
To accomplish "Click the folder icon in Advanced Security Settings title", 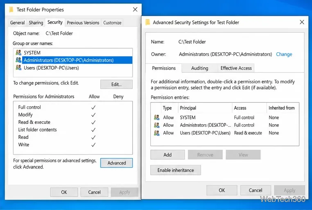I will tap(148, 22).
